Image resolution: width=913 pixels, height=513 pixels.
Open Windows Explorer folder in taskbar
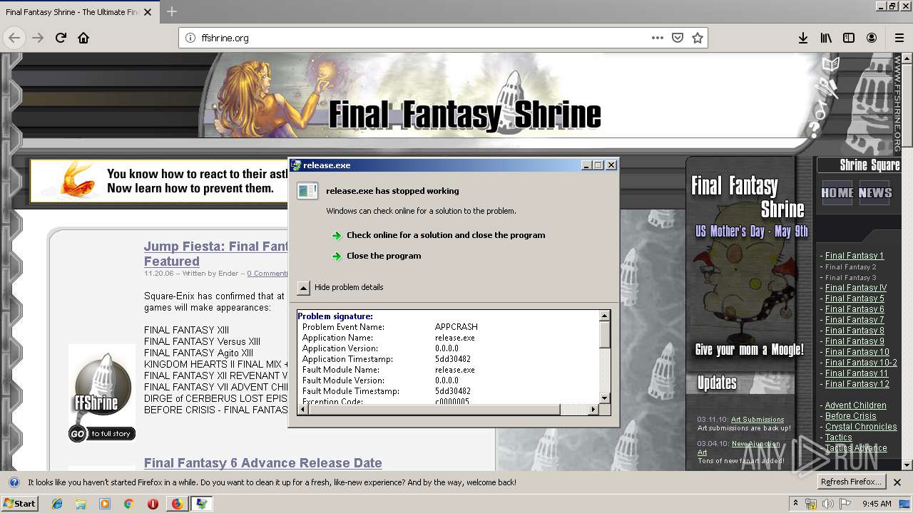coord(81,504)
